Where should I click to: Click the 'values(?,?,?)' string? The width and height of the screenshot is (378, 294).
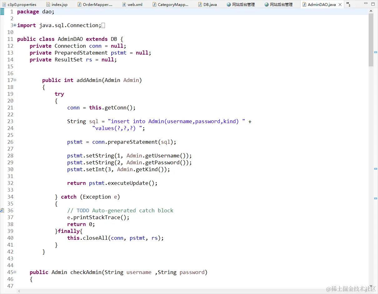117,128
